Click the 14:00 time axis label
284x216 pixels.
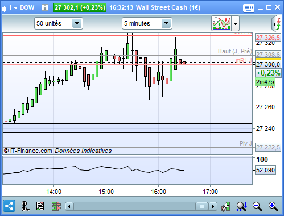point(54,192)
